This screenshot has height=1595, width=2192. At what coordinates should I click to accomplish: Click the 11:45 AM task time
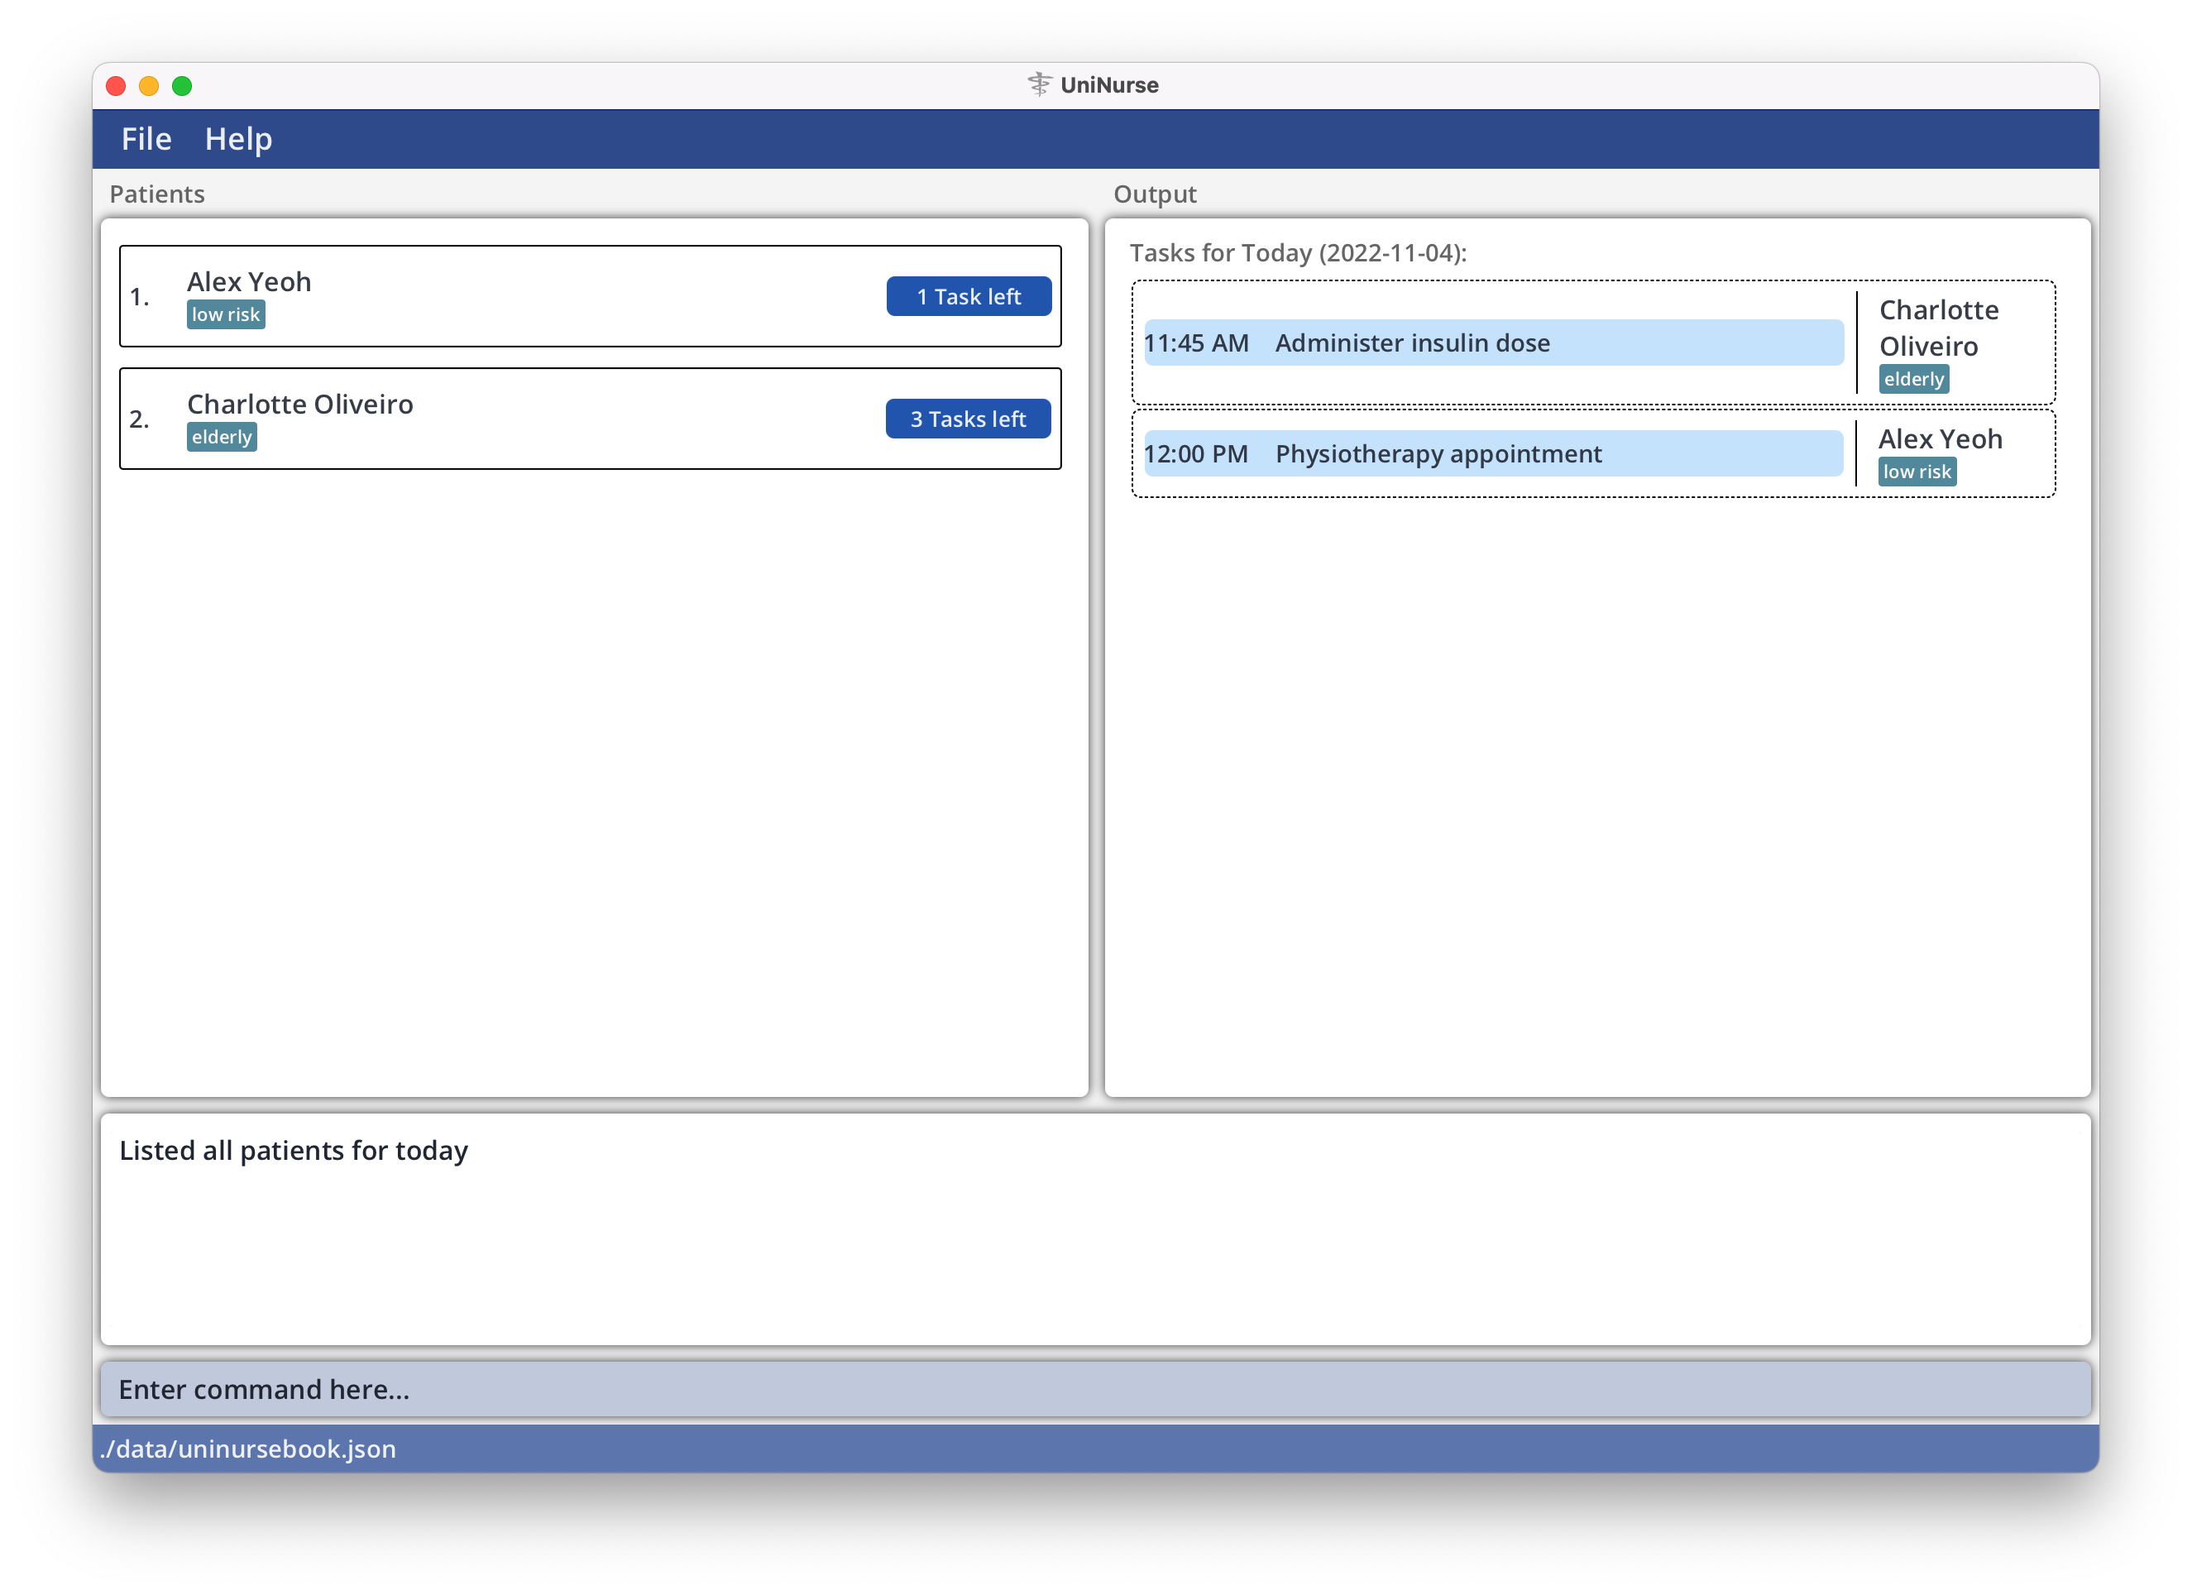[1195, 343]
